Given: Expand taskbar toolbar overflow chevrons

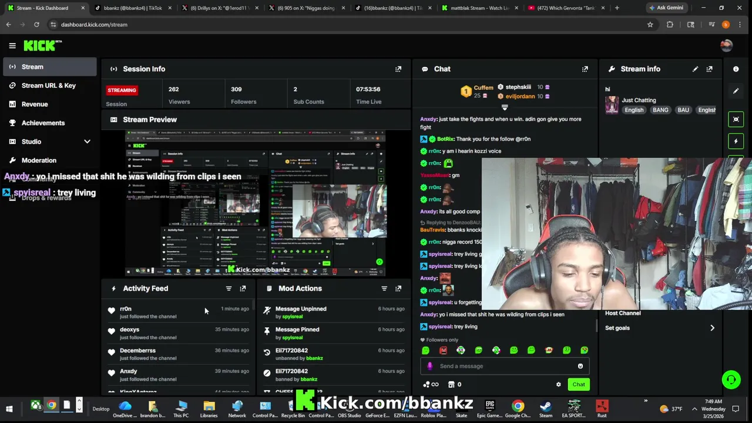Looking at the screenshot, I should pyautogui.click(x=646, y=401).
